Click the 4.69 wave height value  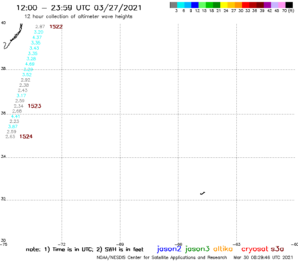click(x=30, y=64)
